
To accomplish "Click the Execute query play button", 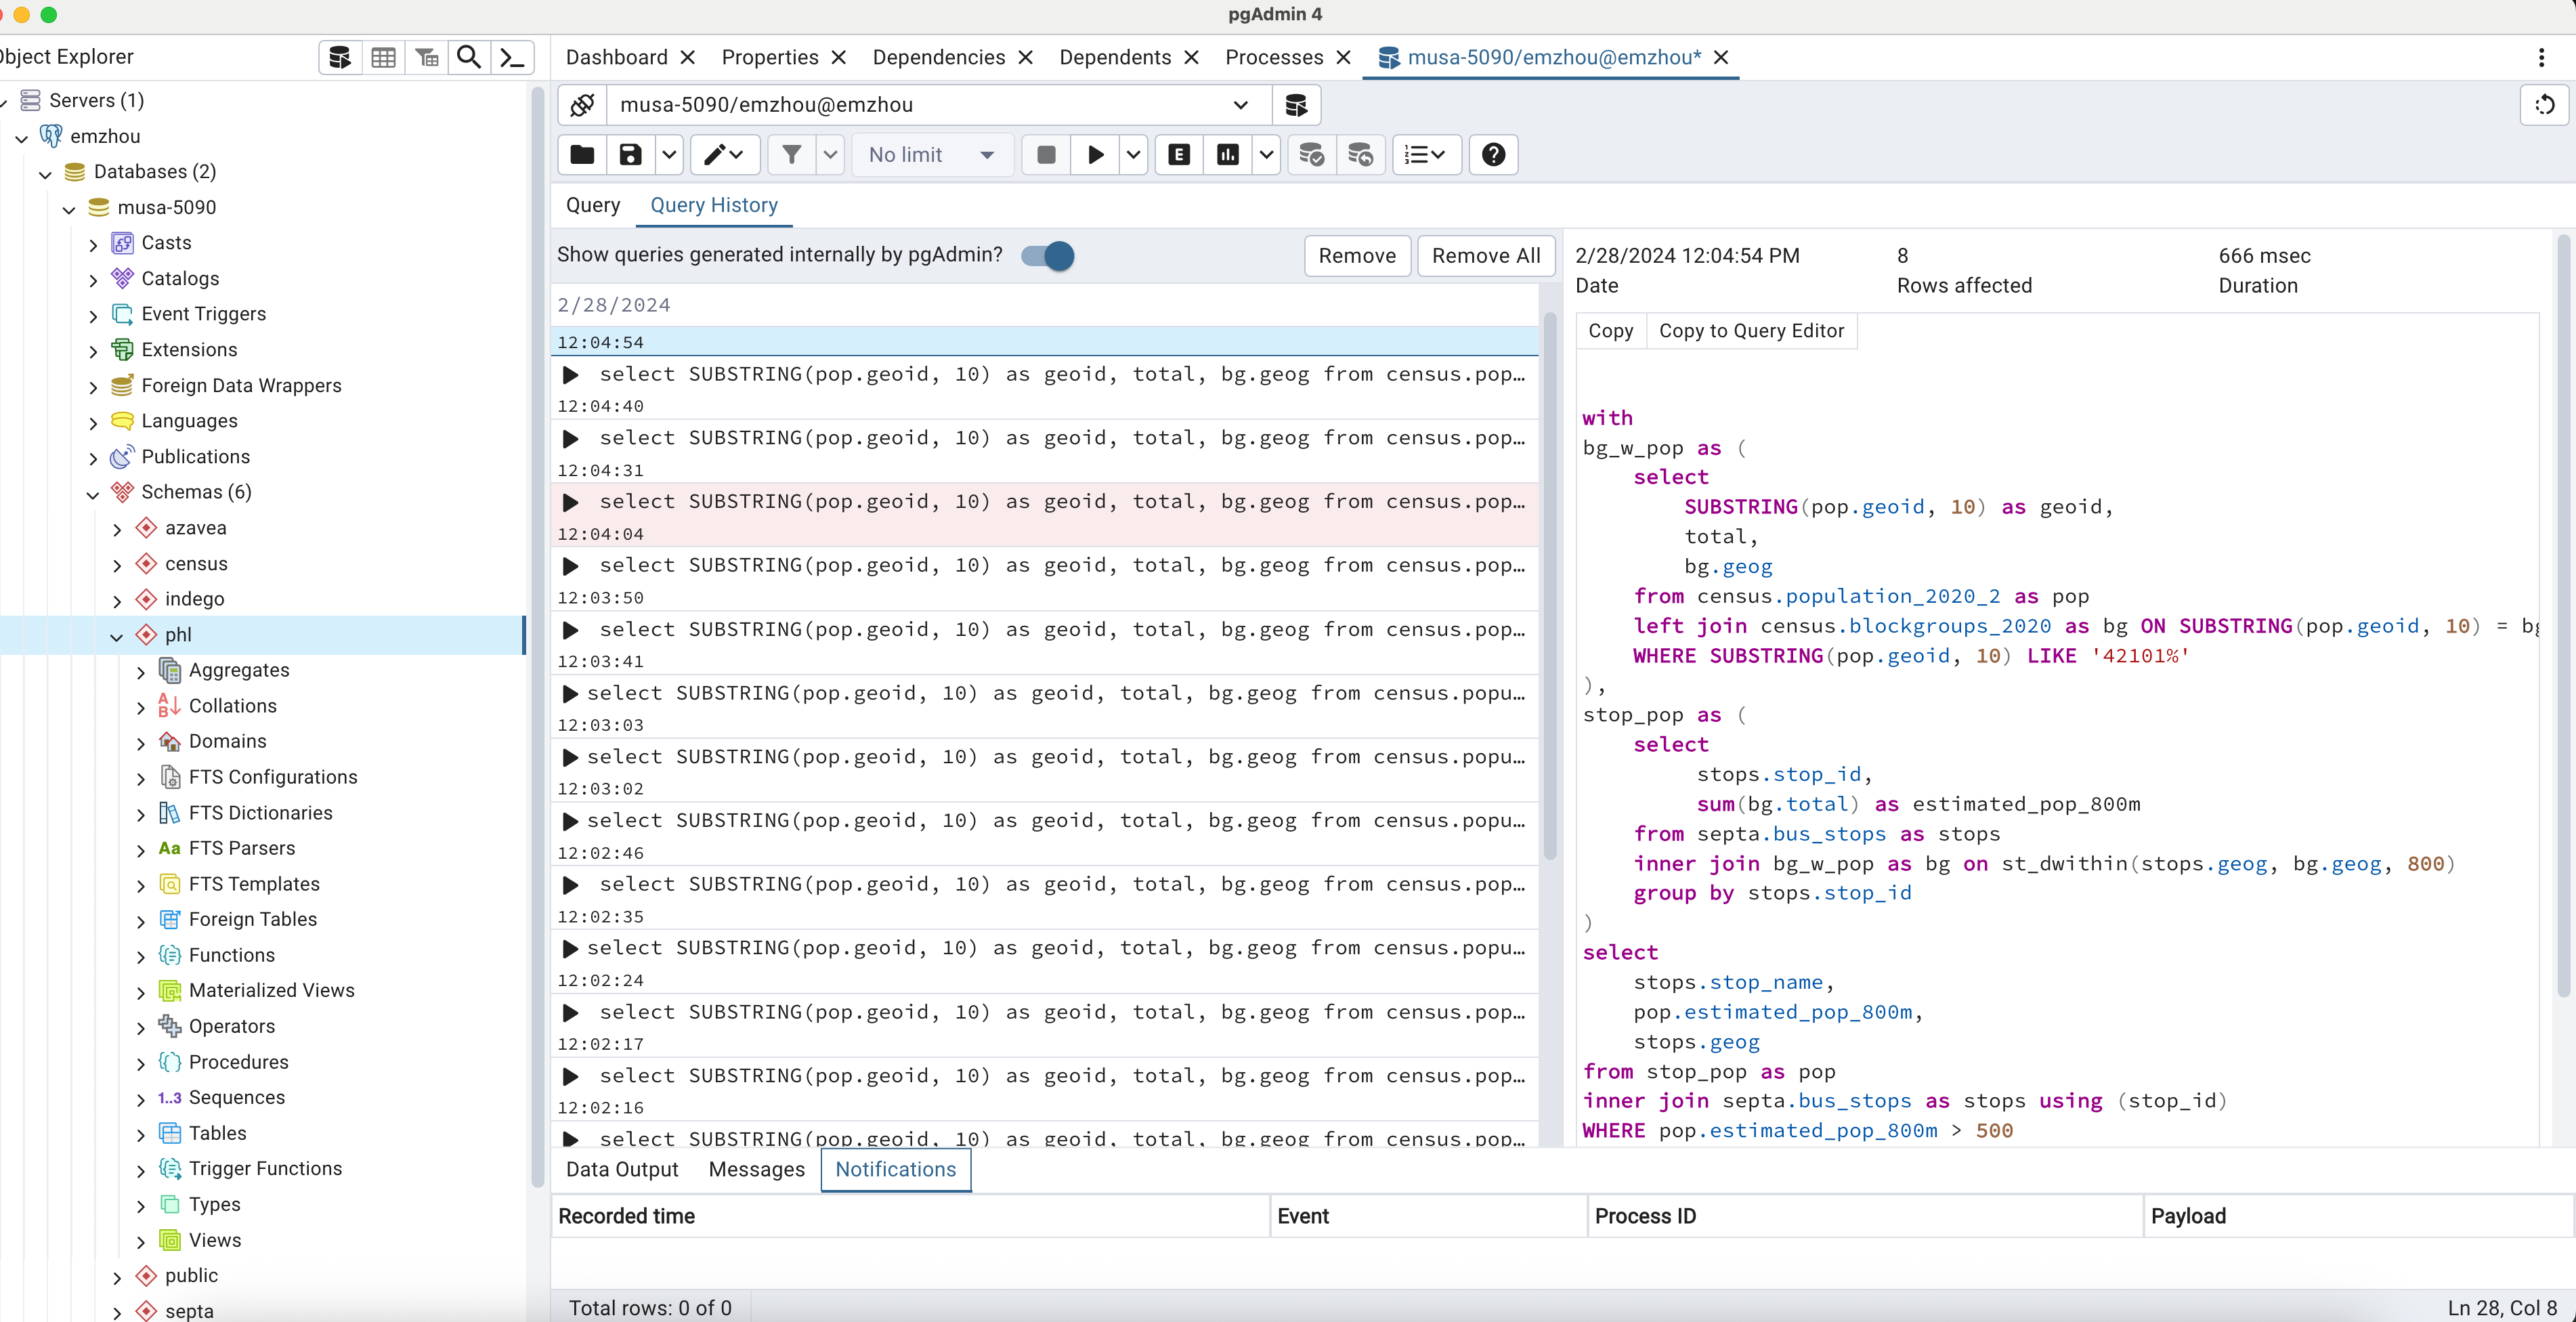I will point(1095,154).
